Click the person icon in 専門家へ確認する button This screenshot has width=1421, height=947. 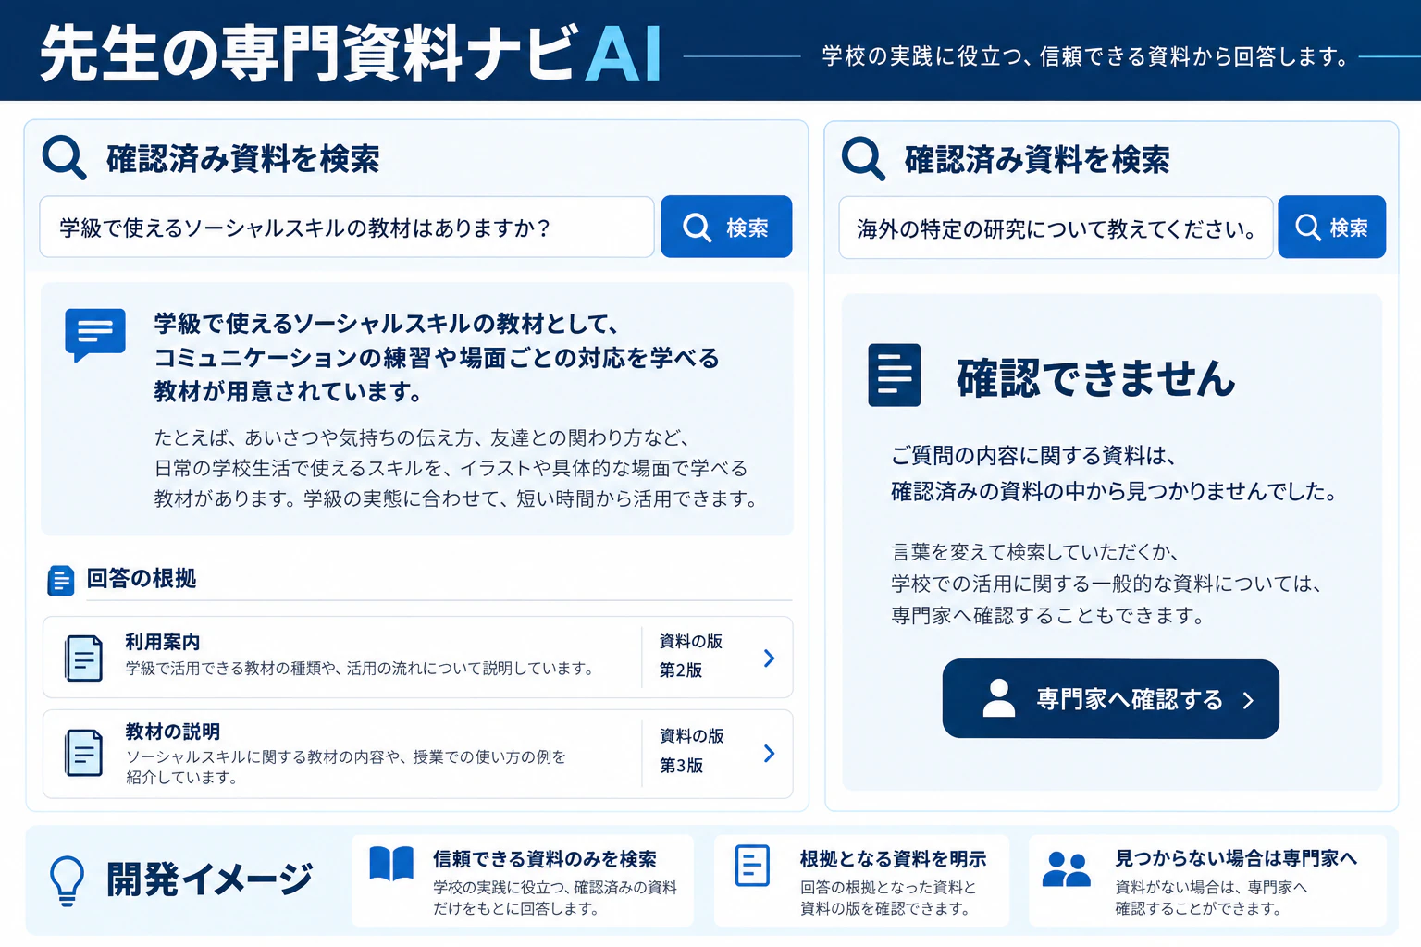[999, 698]
